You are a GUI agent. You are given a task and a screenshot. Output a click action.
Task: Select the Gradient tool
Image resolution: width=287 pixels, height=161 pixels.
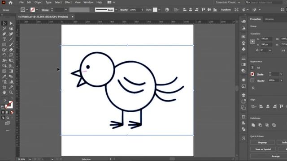coord(11,71)
